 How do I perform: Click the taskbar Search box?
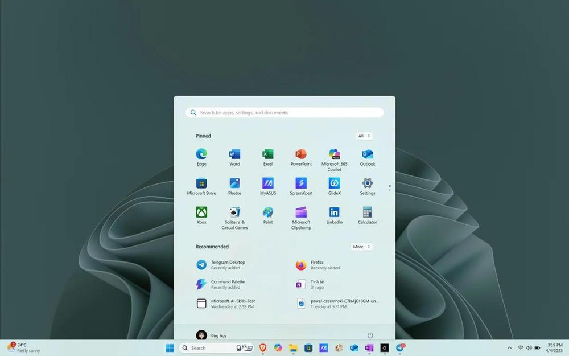(217, 348)
